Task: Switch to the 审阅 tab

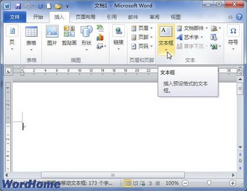Action: [x=154, y=17]
